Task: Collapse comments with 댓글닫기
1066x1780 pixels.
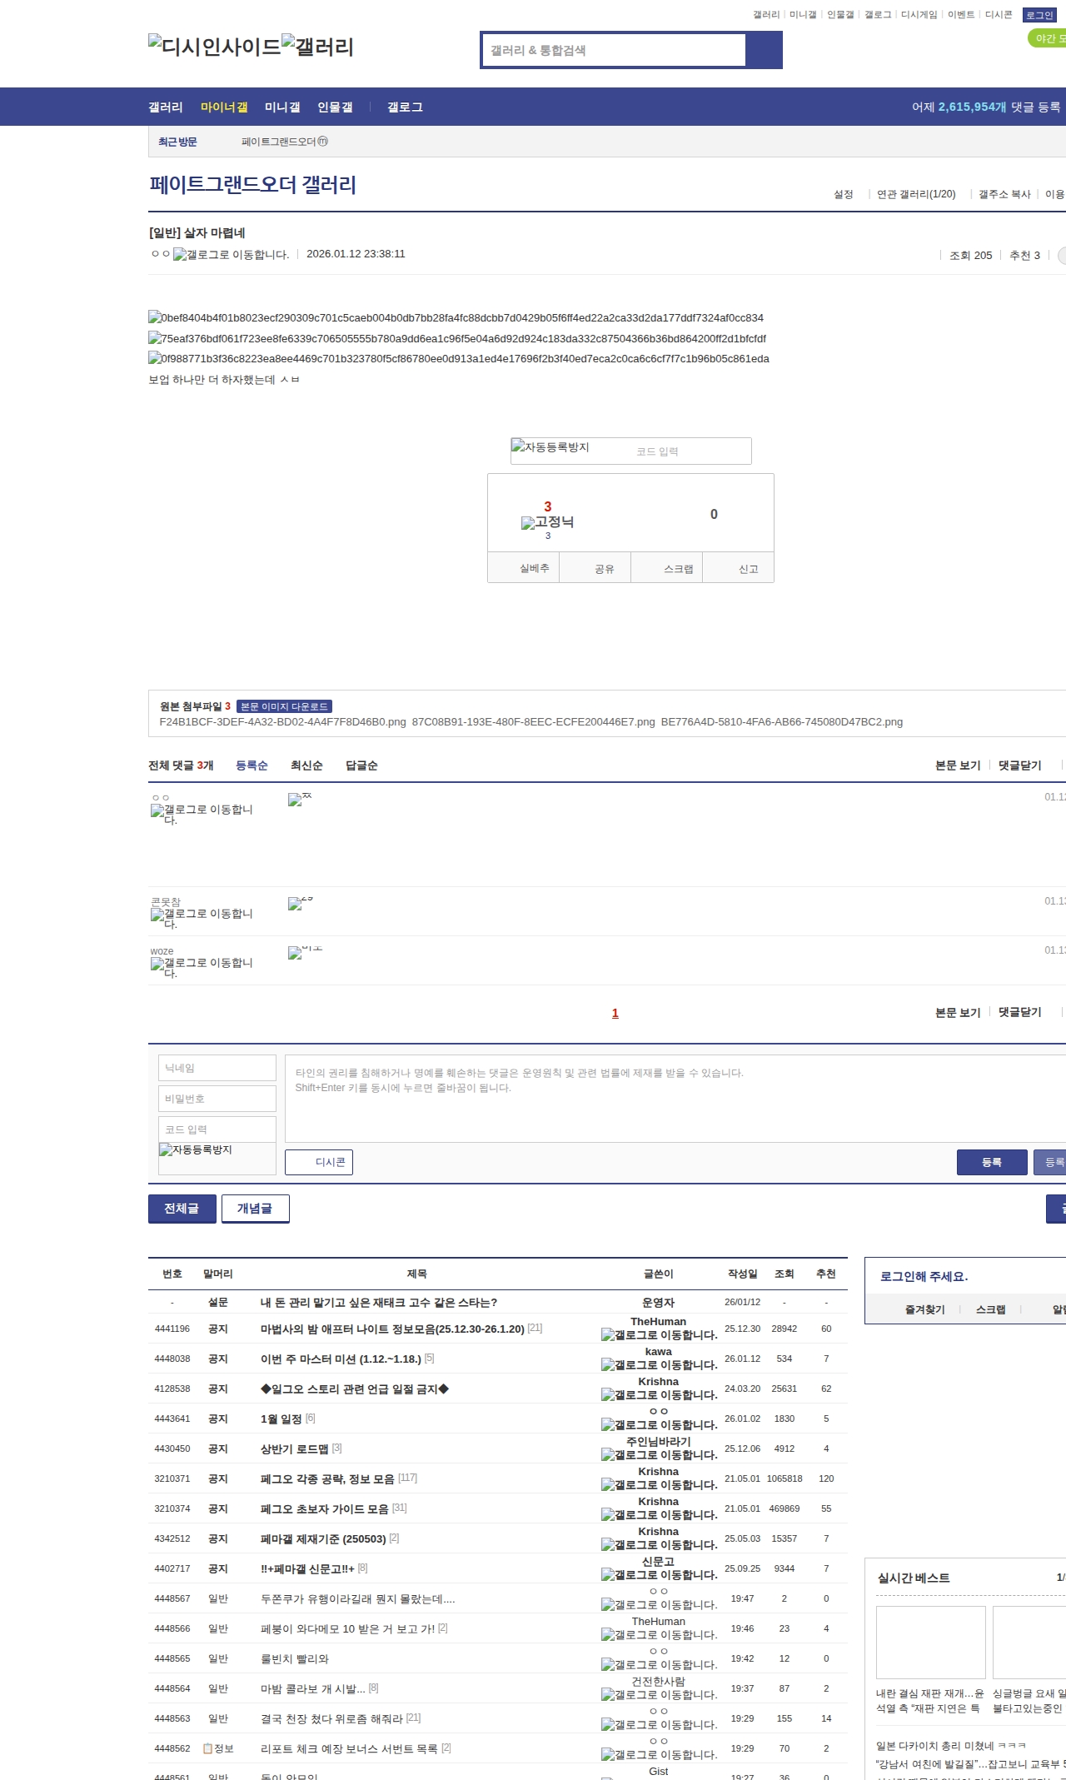Action: point(1019,765)
